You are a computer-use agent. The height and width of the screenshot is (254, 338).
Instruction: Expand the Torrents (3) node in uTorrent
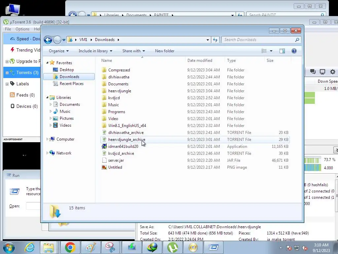(7, 73)
